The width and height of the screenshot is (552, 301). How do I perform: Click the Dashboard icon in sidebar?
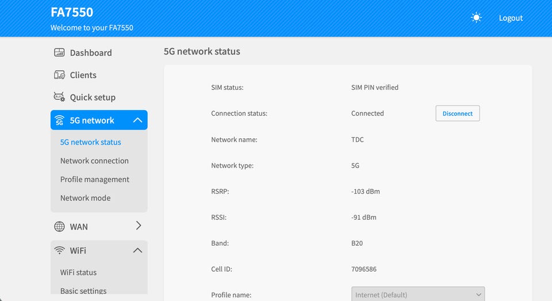pyautogui.click(x=59, y=53)
